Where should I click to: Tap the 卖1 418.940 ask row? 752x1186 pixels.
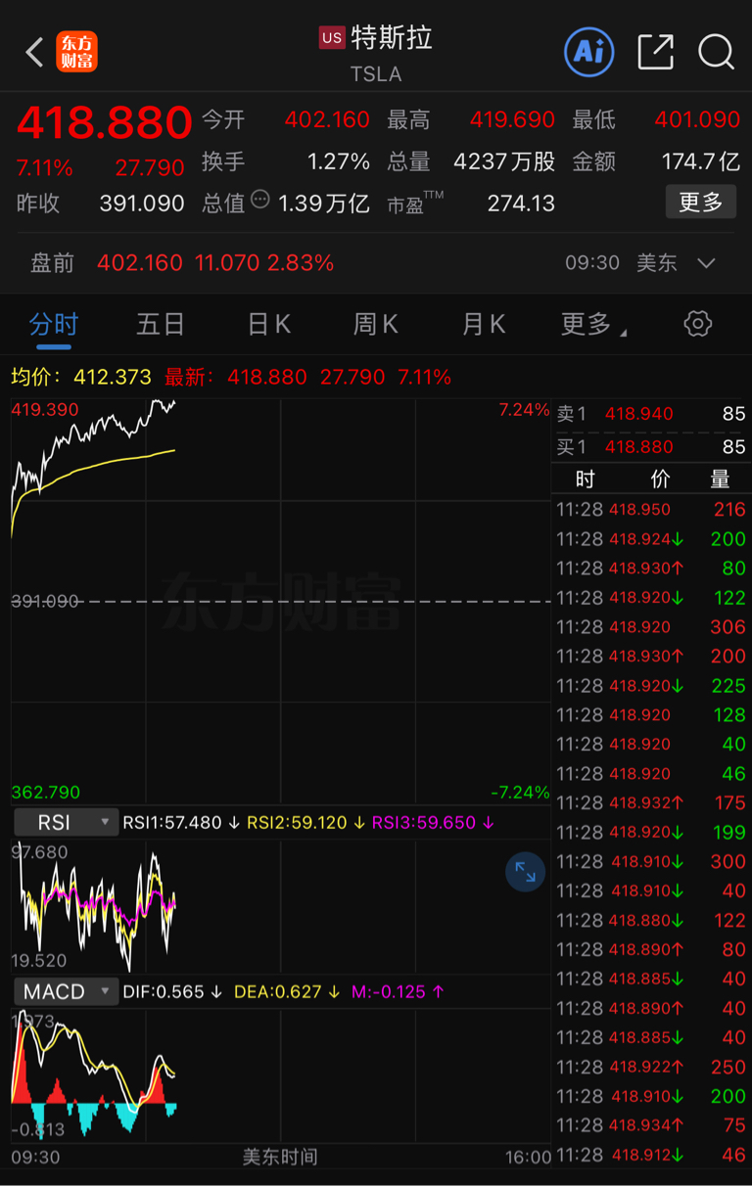tap(651, 414)
